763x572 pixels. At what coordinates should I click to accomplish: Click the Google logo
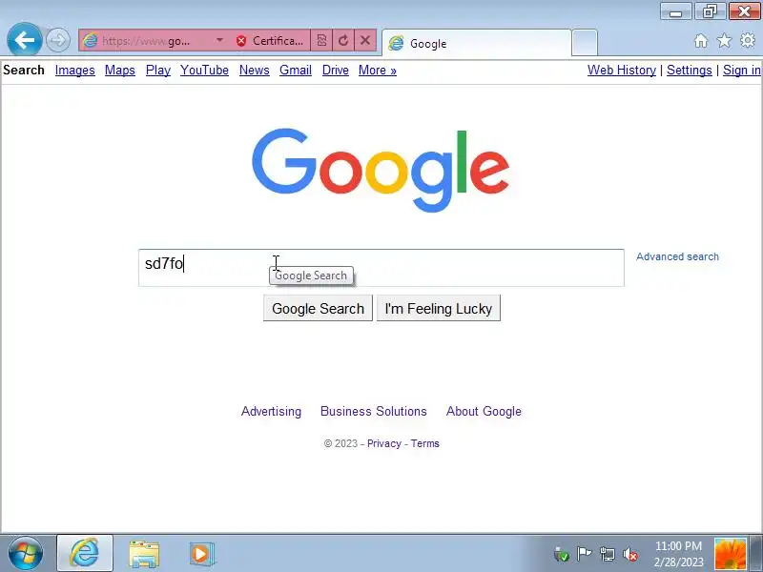point(381,171)
